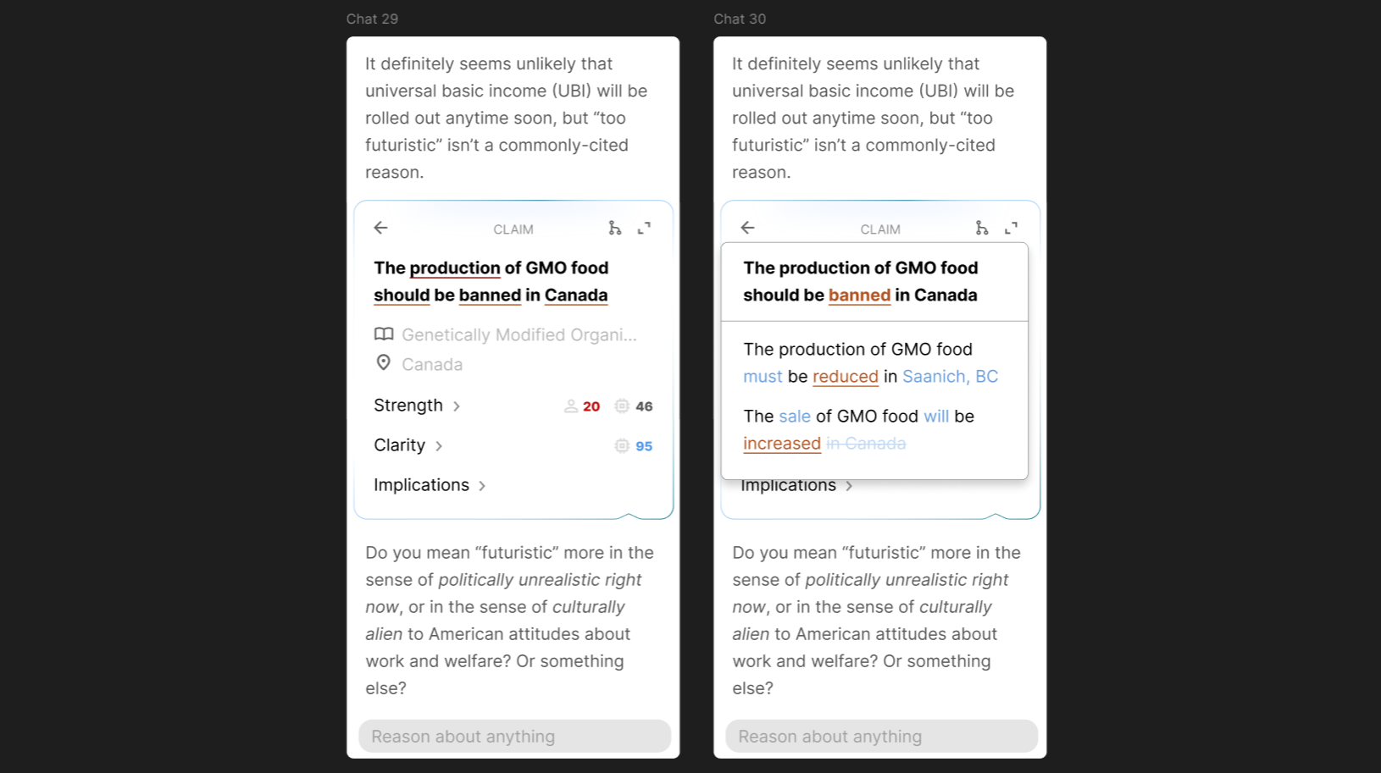Image resolution: width=1381 pixels, height=773 pixels.
Task: Select the "sale of GMO food will be increased" suggestion
Action: tap(858, 430)
